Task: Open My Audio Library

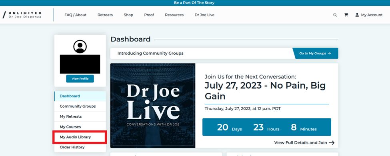Action: tap(80, 137)
